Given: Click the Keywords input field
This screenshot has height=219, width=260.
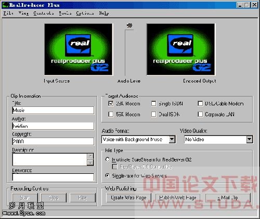Looking at the screenshot, I should (53, 177).
